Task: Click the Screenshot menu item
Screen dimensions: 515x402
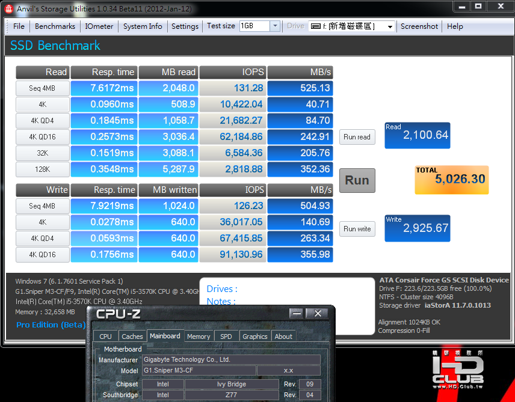Action: (x=419, y=26)
